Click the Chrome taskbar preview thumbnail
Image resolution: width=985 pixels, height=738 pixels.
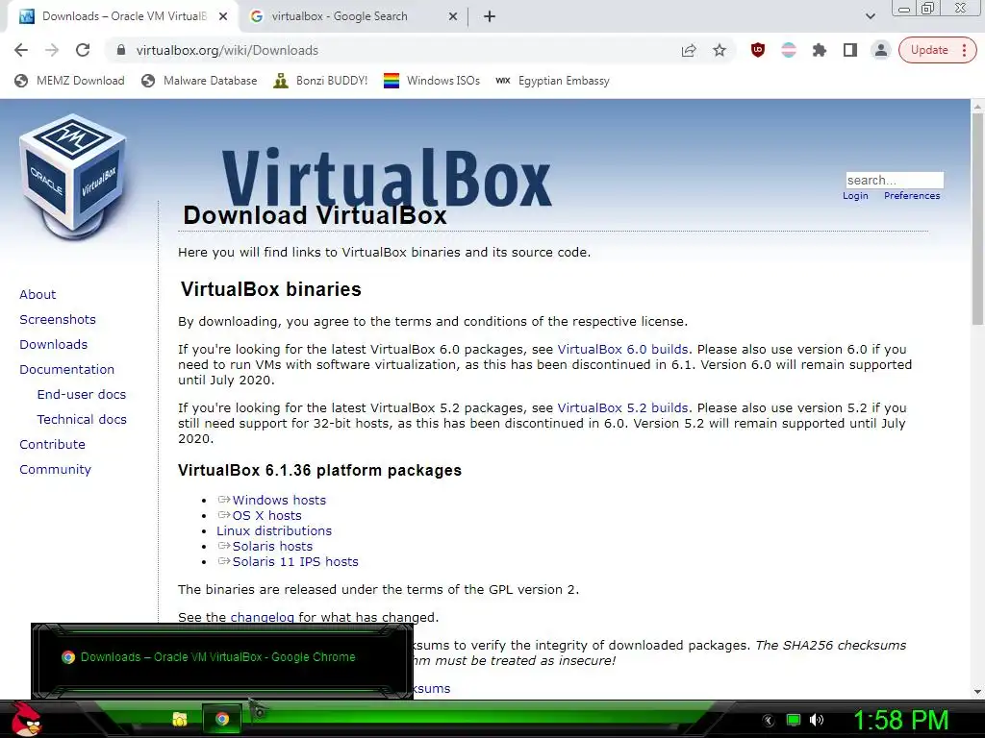pyautogui.click(x=222, y=660)
